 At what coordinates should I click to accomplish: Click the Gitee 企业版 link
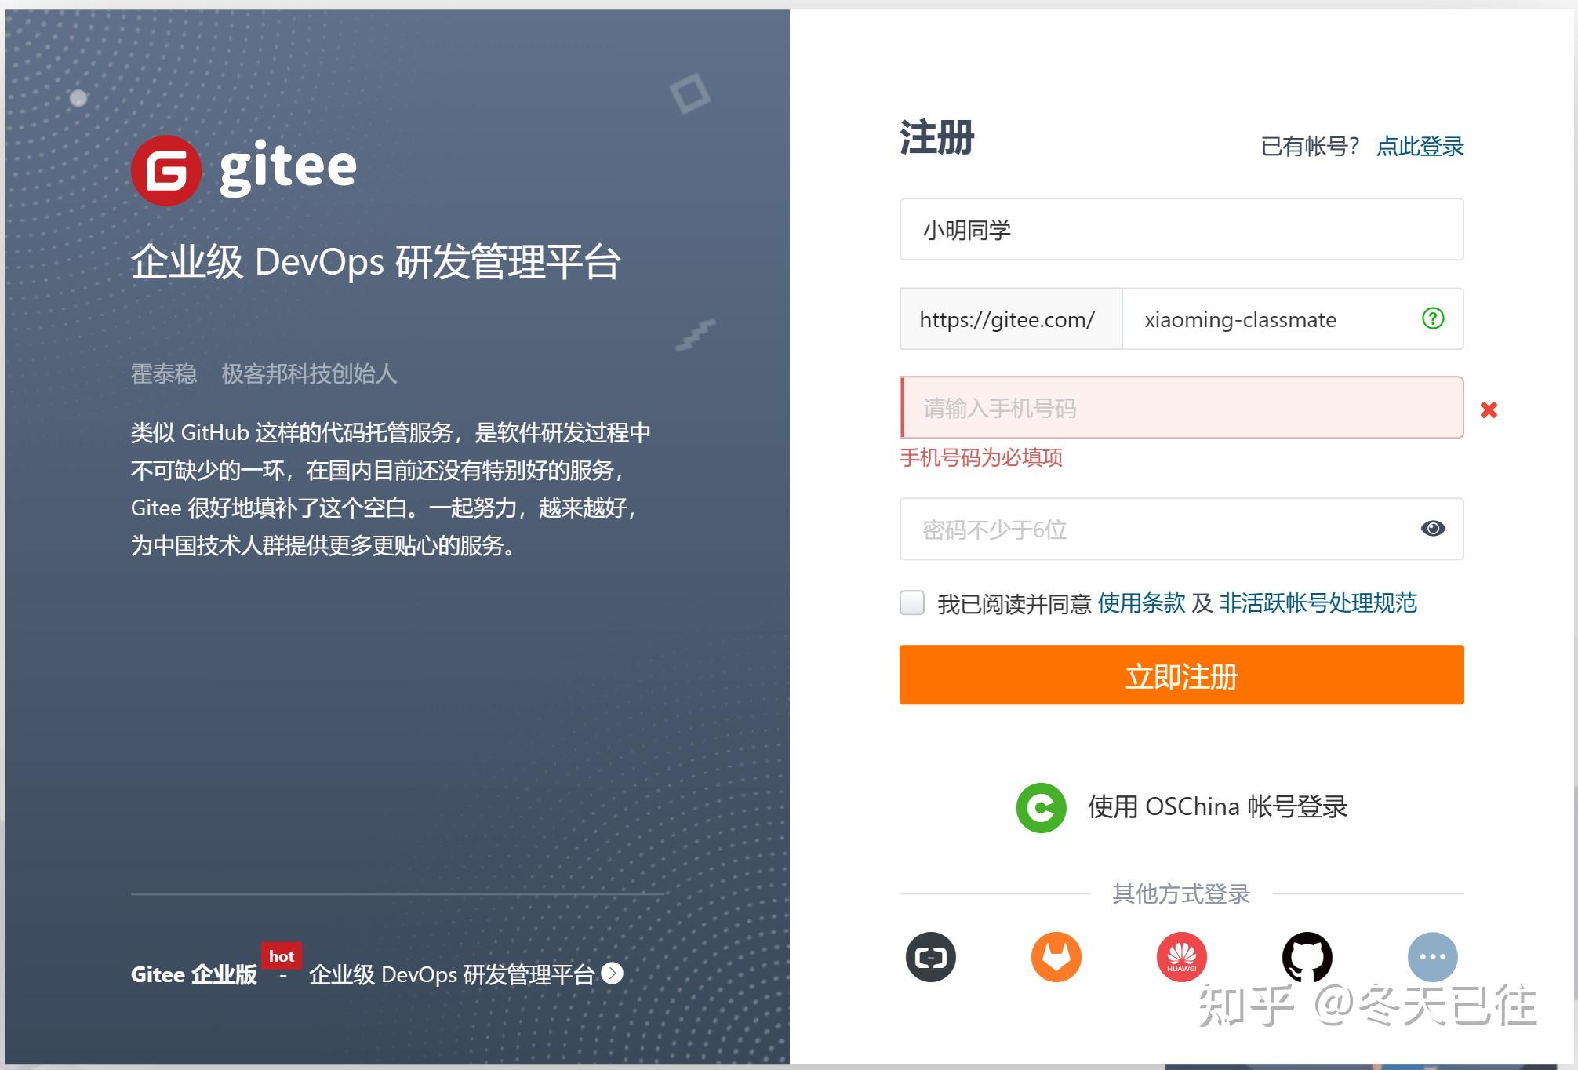(193, 974)
